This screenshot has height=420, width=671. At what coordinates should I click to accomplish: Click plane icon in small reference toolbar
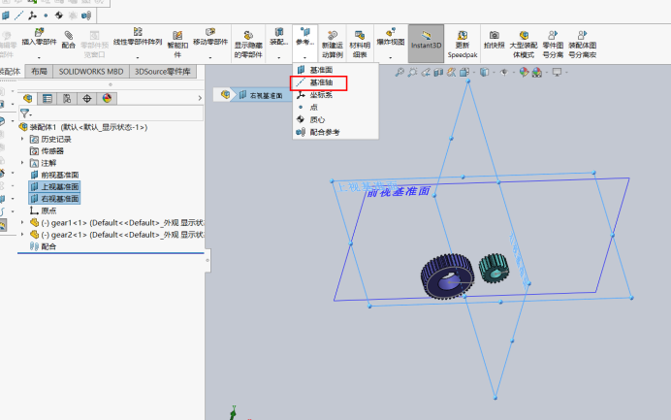coord(6,16)
